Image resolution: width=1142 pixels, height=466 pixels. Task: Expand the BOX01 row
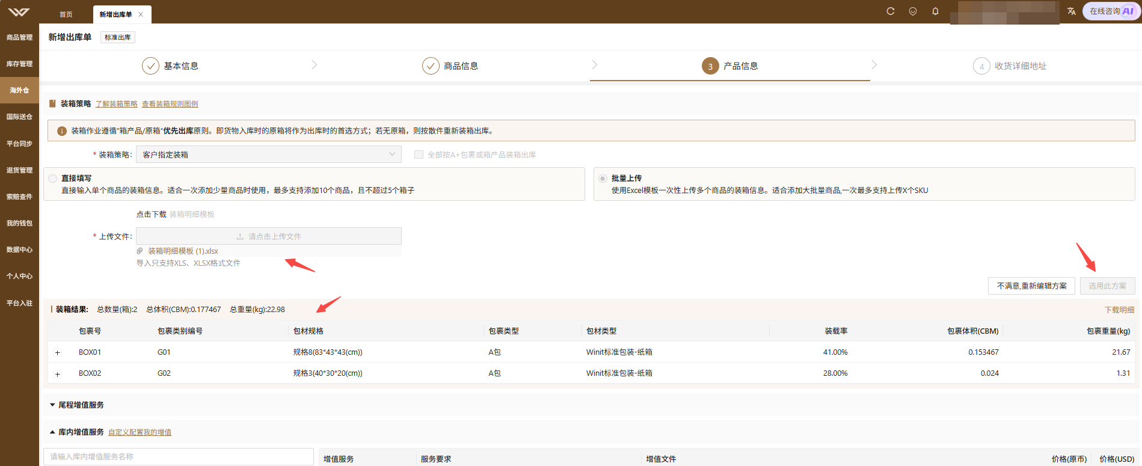[58, 353]
